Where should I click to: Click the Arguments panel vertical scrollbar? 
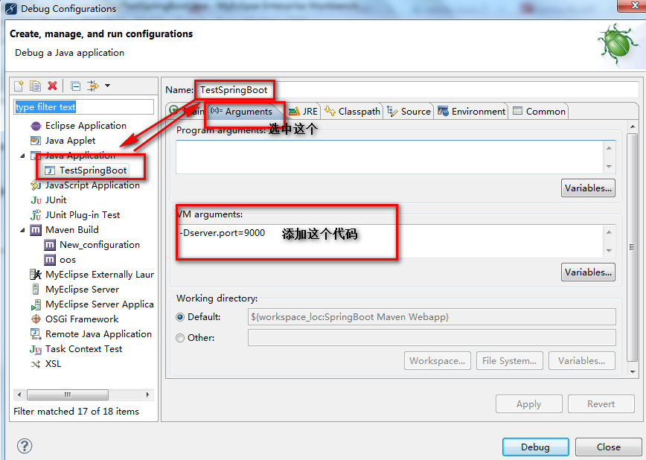tap(633, 247)
